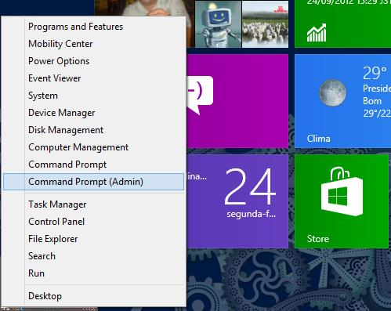The height and width of the screenshot is (311, 391).
Task: Open Computer Management
Action: pos(93,147)
